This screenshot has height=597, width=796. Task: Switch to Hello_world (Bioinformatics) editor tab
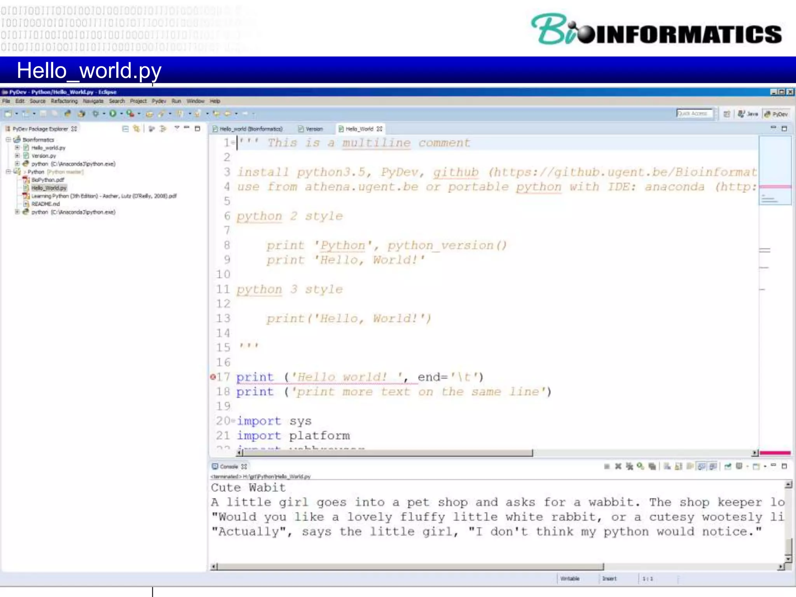pyautogui.click(x=248, y=129)
